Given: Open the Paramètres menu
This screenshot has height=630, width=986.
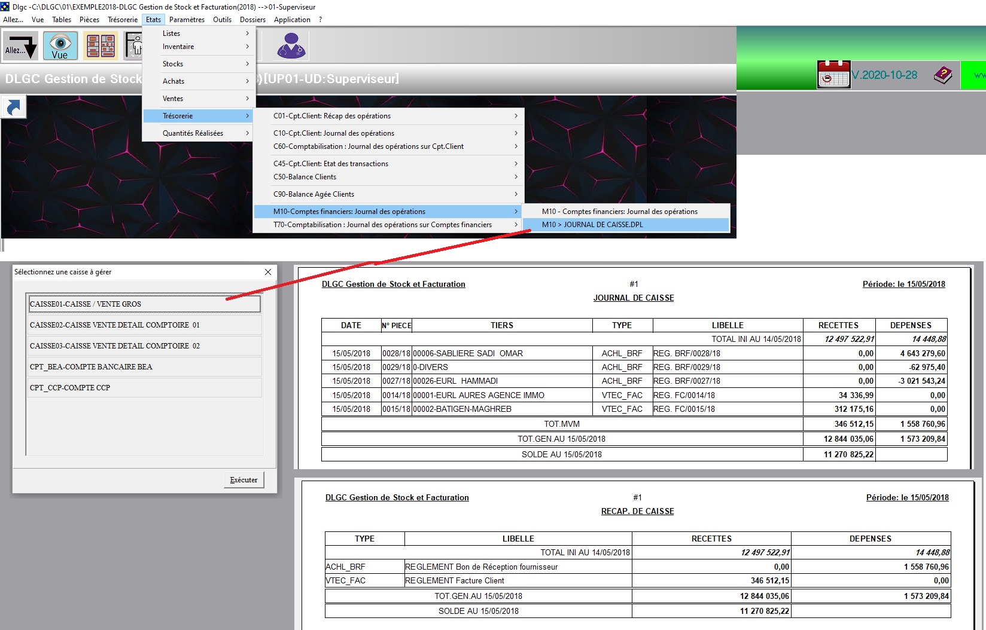Looking at the screenshot, I should (187, 20).
